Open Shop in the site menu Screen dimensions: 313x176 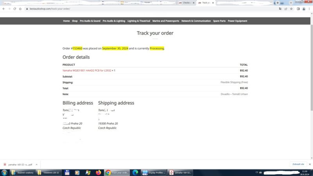pos(75,21)
